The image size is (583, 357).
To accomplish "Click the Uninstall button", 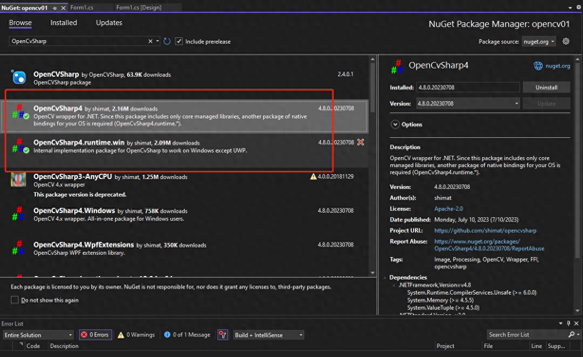I will (546, 88).
